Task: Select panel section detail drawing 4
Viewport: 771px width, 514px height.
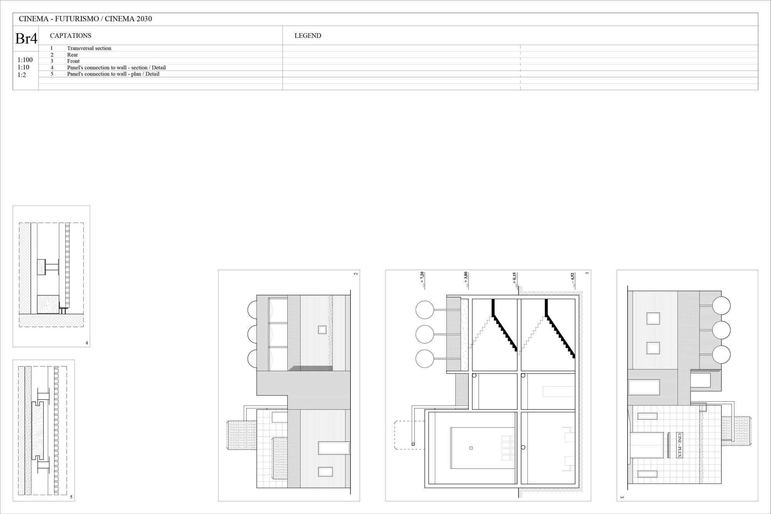Action: pos(51,276)
